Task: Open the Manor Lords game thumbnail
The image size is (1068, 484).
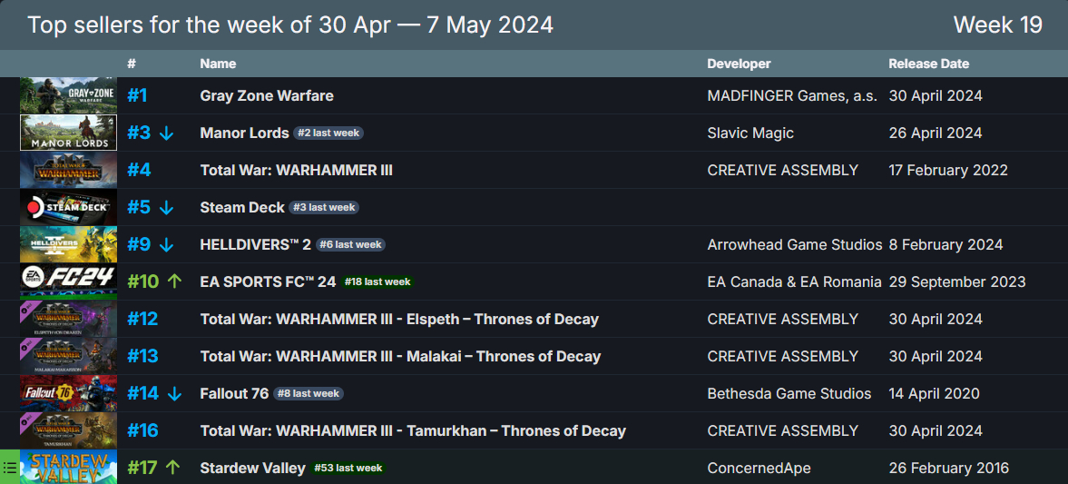Action: click(68, 133)
